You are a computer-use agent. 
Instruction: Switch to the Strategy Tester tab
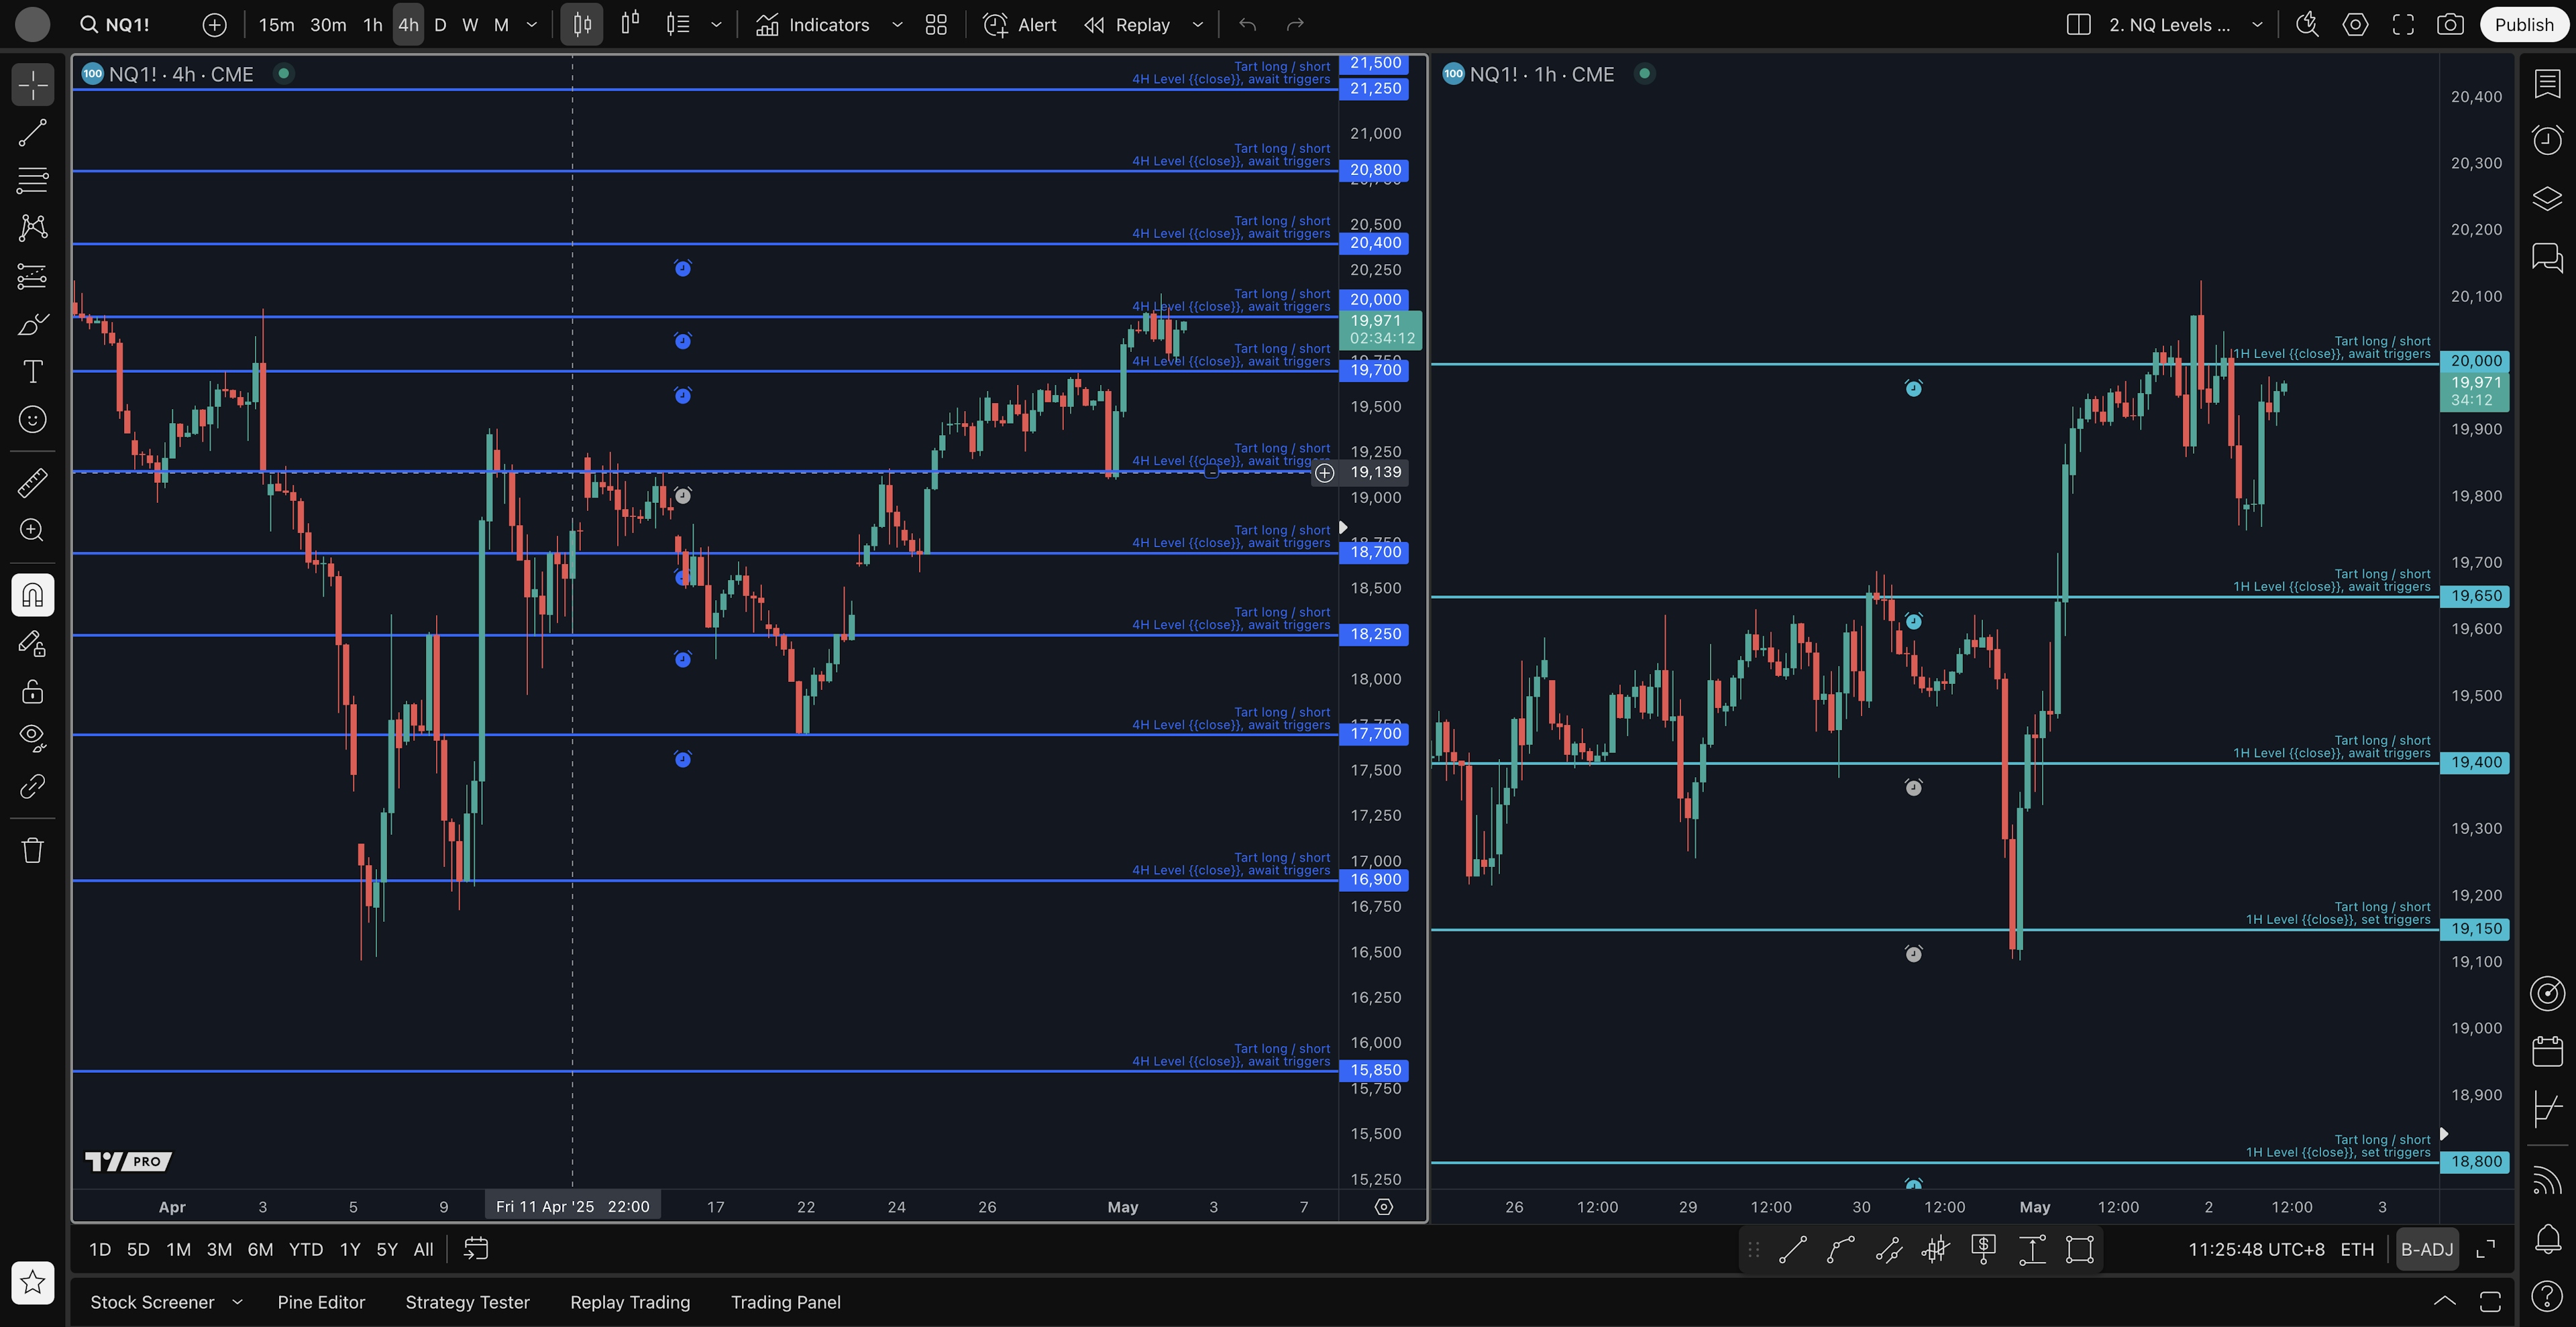467,1302
